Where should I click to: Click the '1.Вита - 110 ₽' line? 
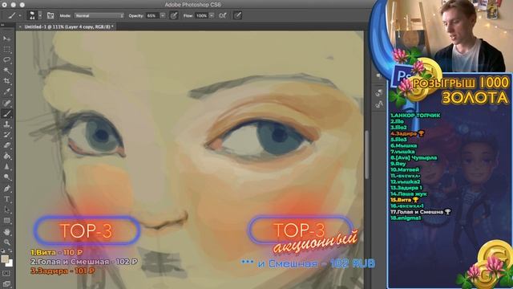tap(57, 252)
